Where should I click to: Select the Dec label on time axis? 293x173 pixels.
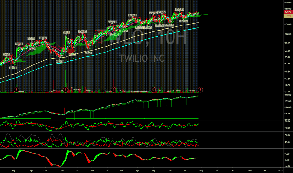pyautogui.click(x=265, y=170)
